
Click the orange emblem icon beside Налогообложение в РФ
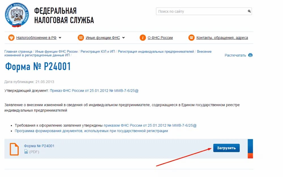pyautogui.click(x=11, y=38)
